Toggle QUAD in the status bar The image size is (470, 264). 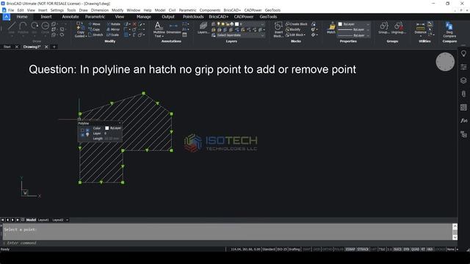pyautogui.click(x=415, y=249)
